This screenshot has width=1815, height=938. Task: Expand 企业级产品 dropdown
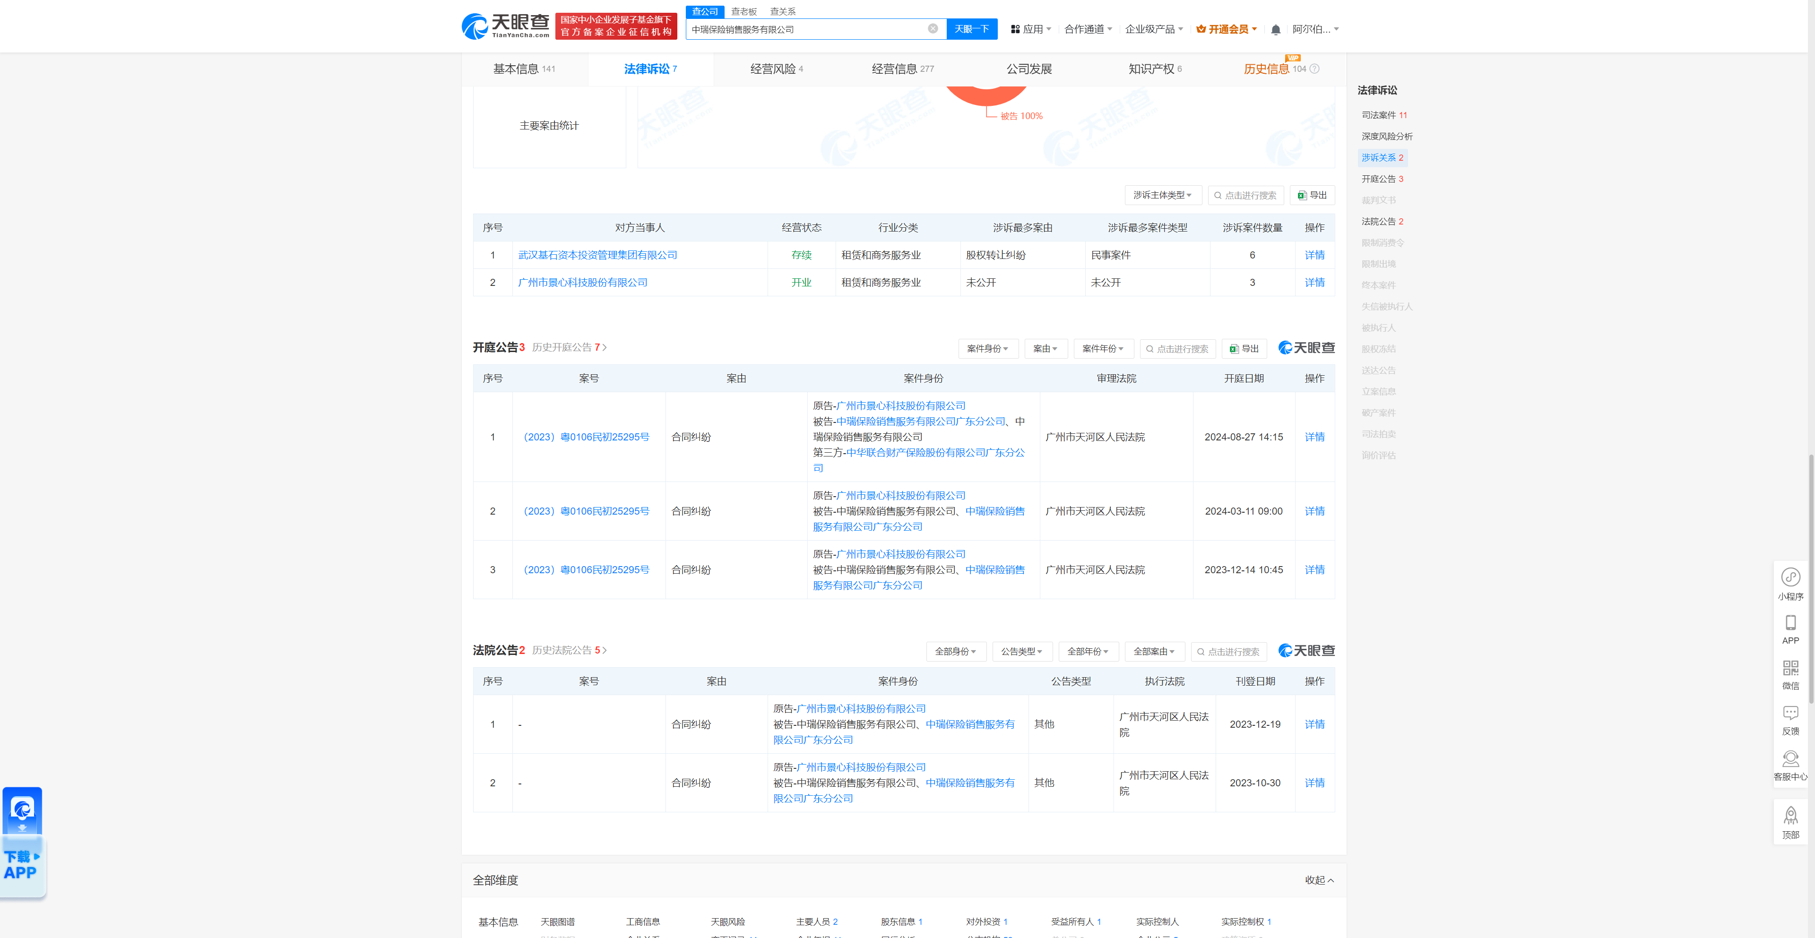pos(1154,30)
